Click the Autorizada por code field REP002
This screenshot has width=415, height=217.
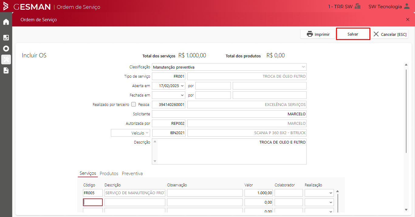tap(169, 124)
